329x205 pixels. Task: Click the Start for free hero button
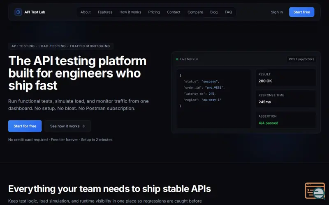(25, 126)
